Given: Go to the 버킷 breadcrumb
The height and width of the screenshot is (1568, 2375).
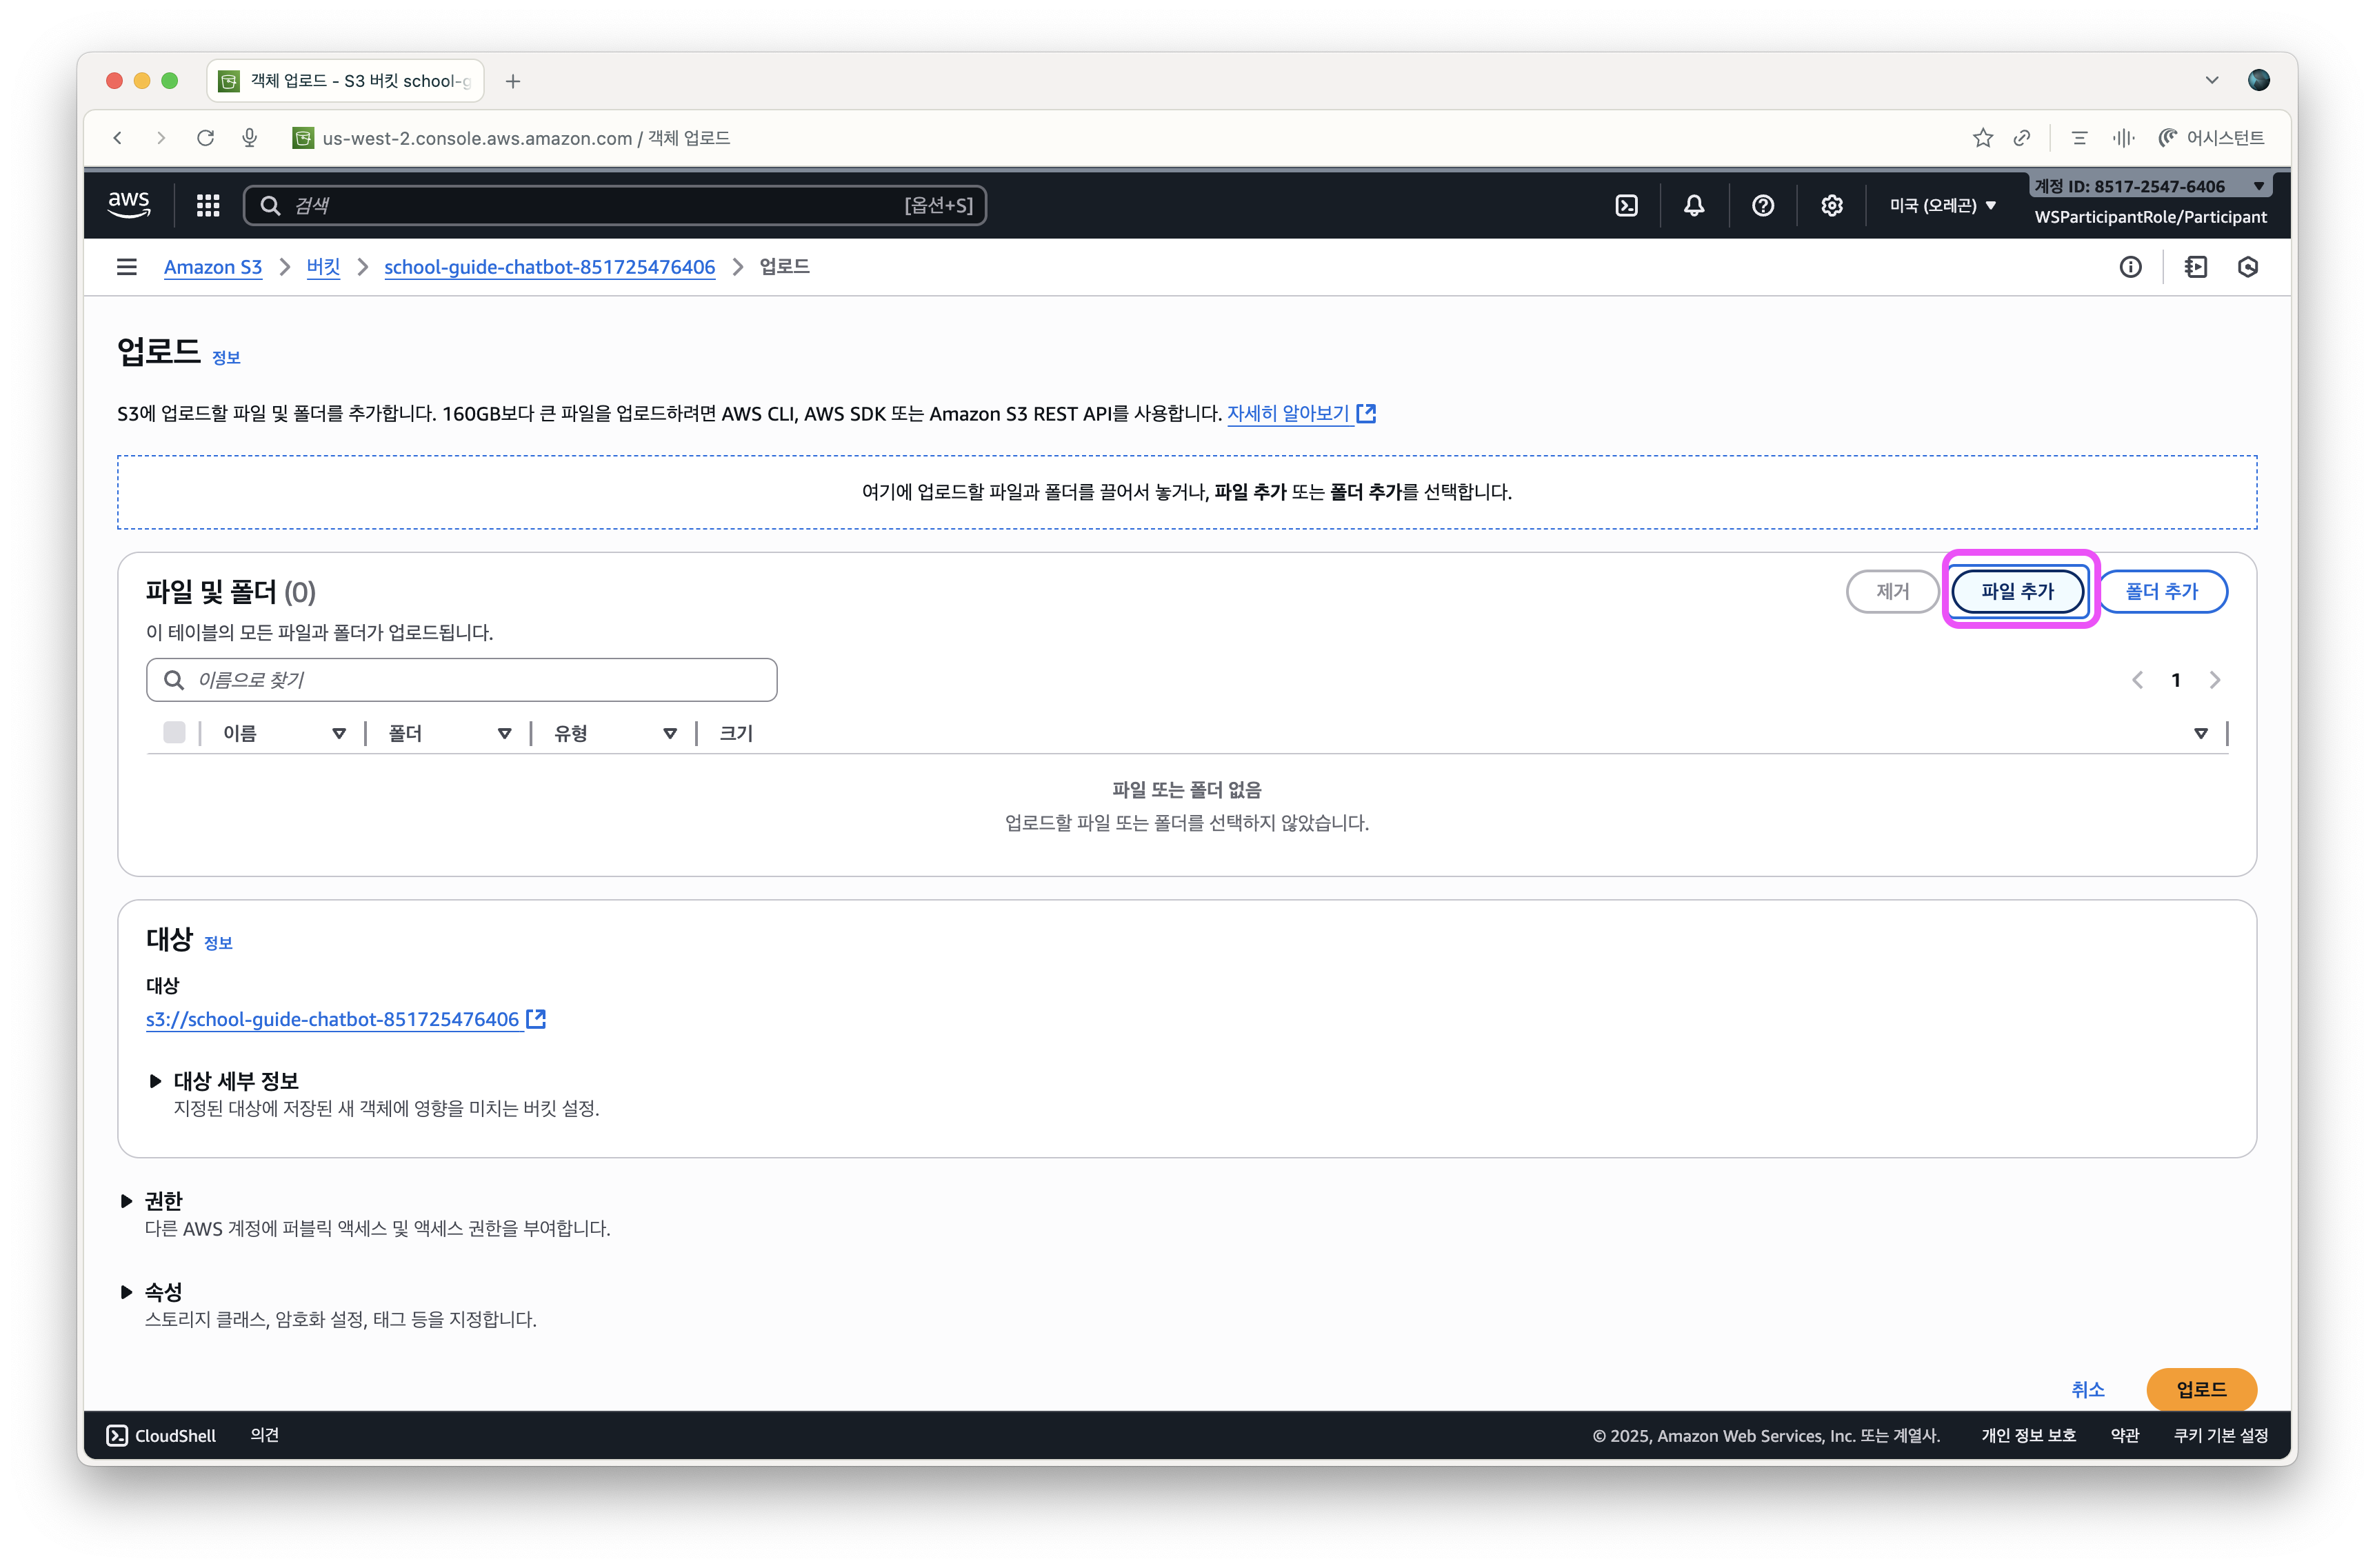Looking at the screenshot, I should [323, 267].
